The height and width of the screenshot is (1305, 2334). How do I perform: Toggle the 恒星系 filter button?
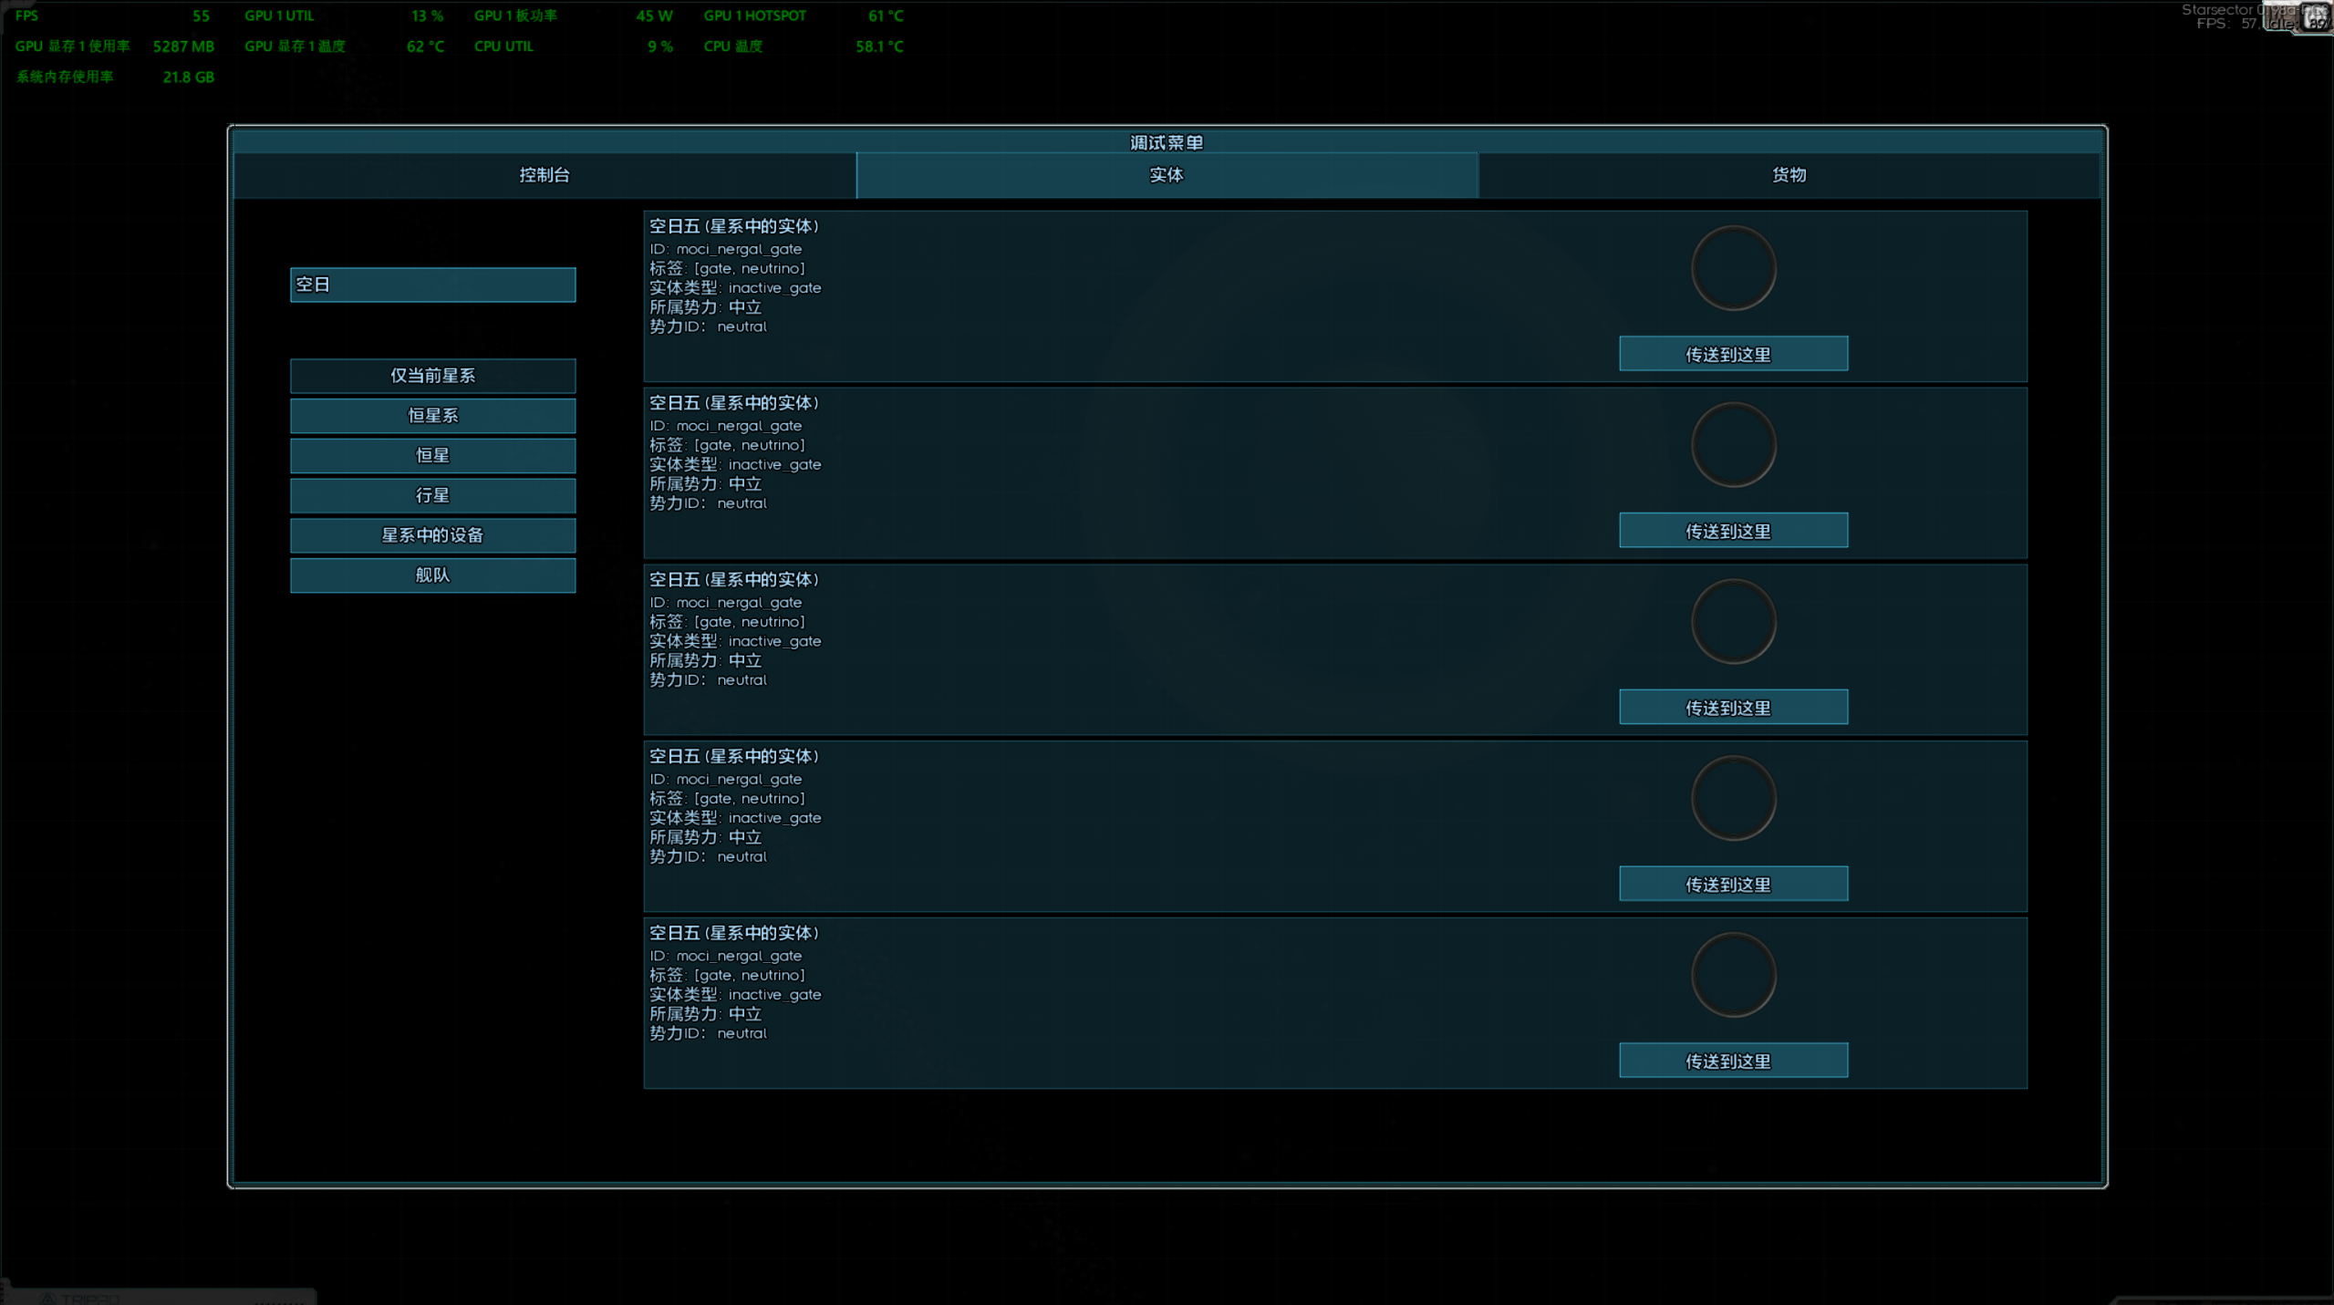[432, 416]
